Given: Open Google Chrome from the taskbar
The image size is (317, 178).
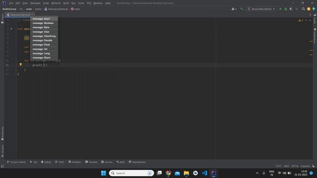Looking at the screenshot, I should click(x=168, y=173).
